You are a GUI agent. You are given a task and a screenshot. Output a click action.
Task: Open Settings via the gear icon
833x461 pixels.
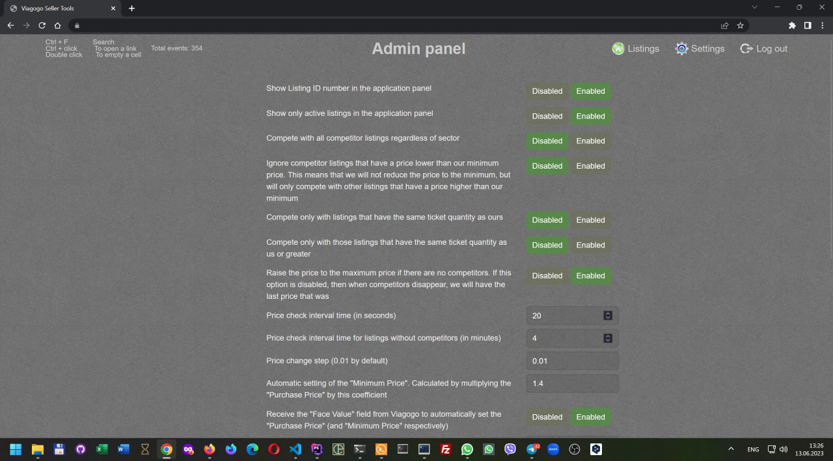pos(681,49)
